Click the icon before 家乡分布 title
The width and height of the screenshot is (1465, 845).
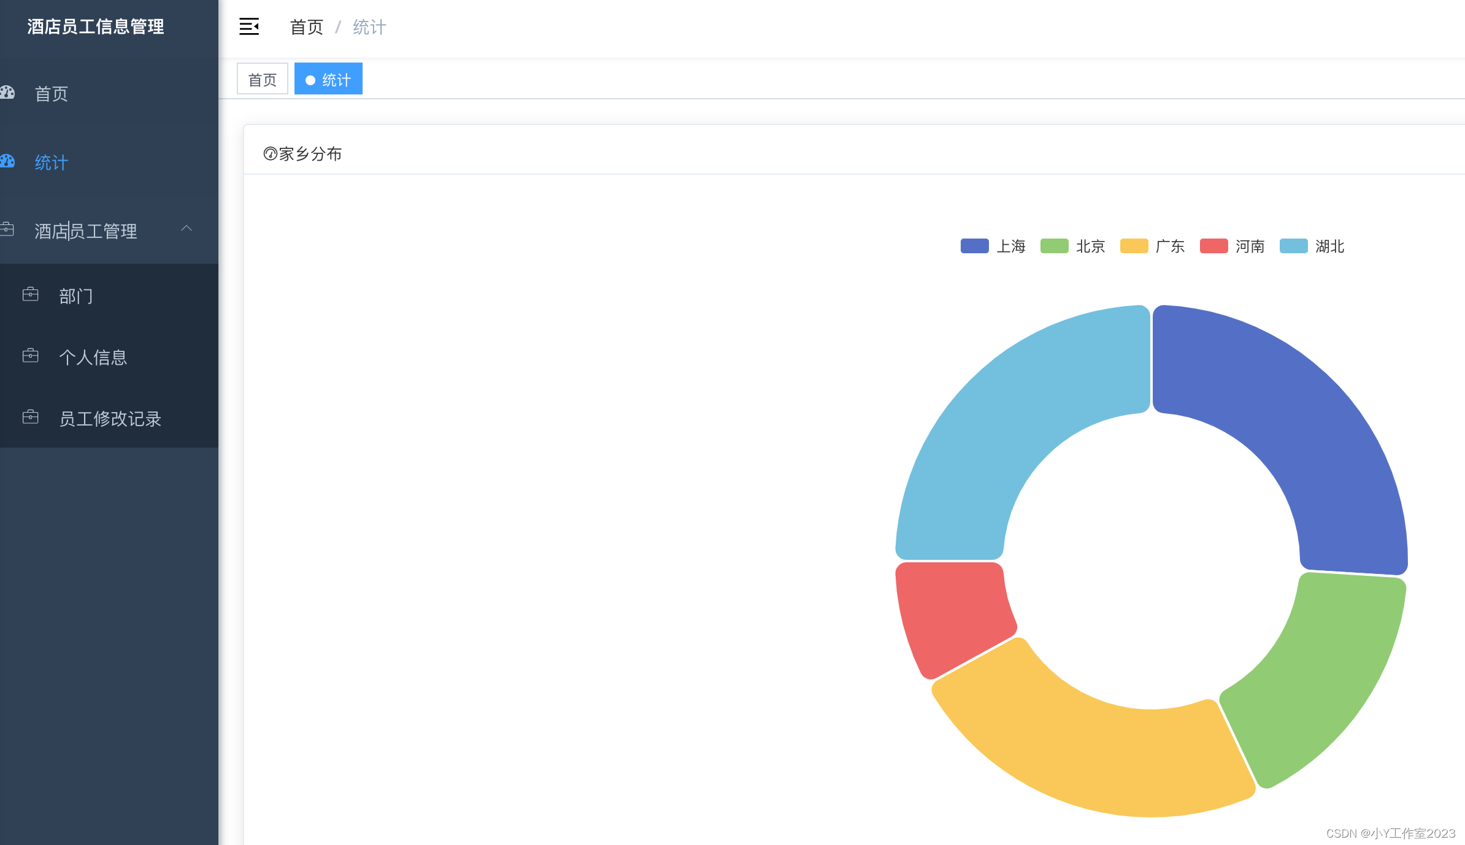pyautogui.click(x=270, y=154)
